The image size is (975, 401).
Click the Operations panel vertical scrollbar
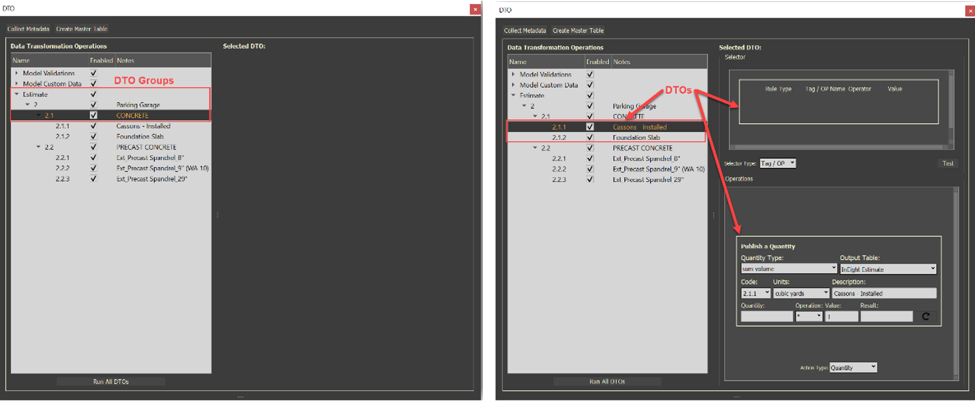tap(956, 283)
